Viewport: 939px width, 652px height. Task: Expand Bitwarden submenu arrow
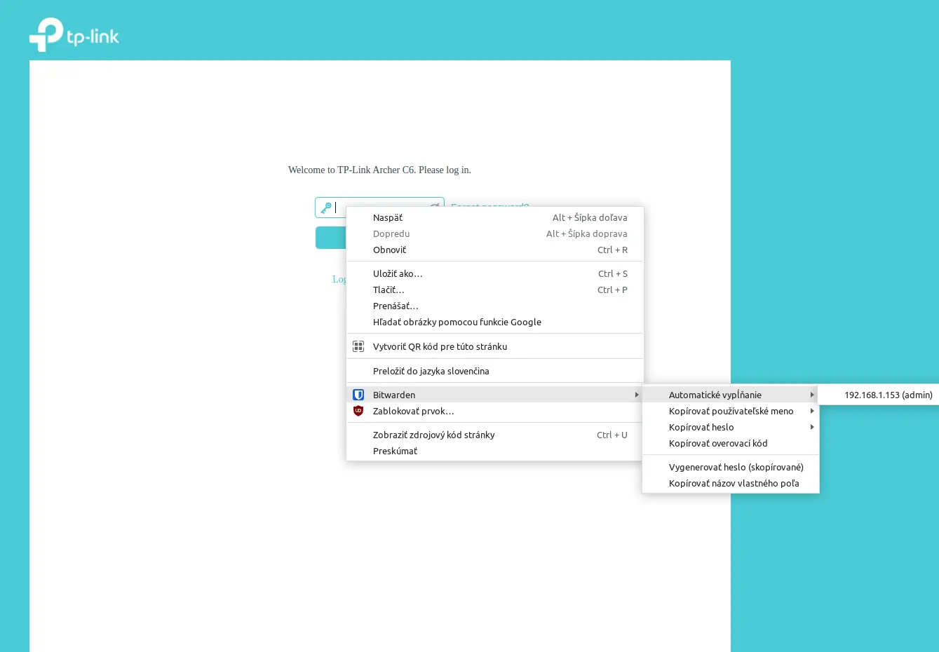click(637, 395)
